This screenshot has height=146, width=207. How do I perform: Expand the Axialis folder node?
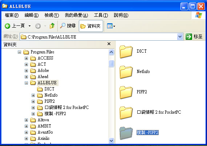(26, 139)
